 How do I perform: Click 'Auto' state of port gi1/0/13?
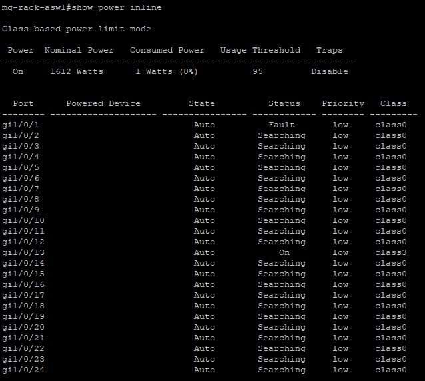[205, 253]
